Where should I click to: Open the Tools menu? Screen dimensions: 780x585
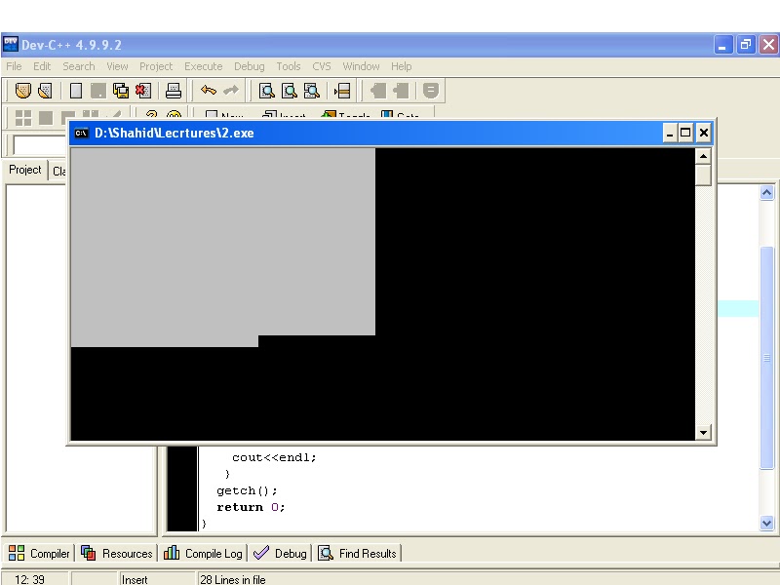(289, 66)
